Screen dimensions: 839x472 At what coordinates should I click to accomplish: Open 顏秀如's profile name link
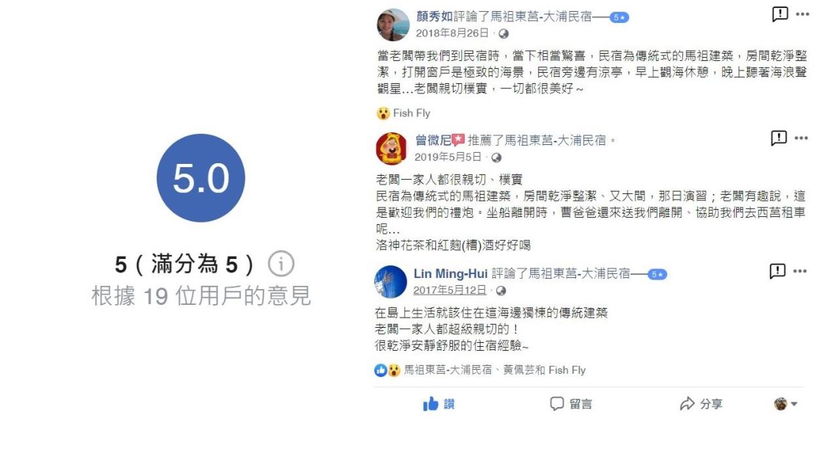coord(435,16)
